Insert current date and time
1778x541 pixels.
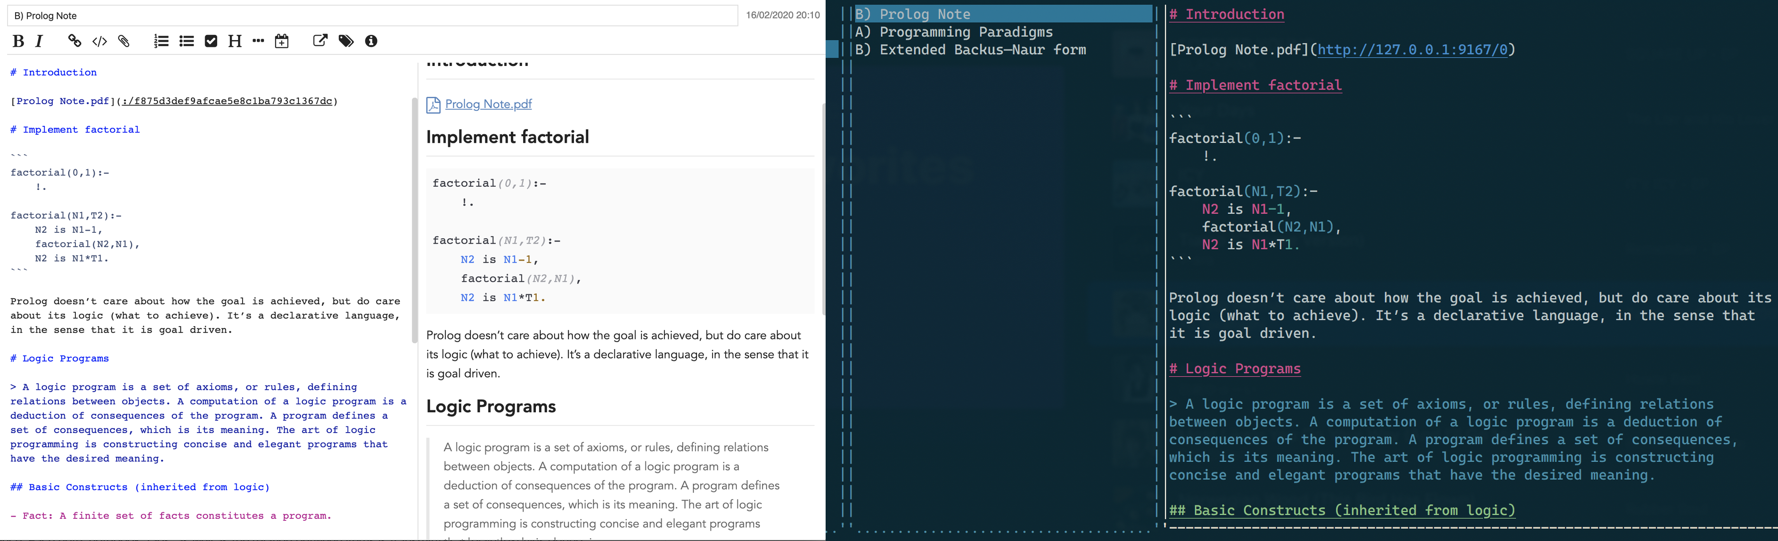282,41
